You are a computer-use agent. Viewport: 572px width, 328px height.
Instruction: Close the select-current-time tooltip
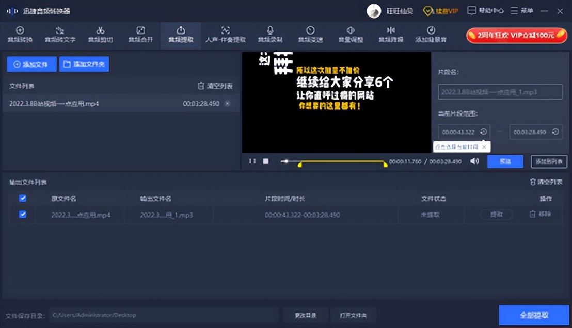tap(484, 147)
